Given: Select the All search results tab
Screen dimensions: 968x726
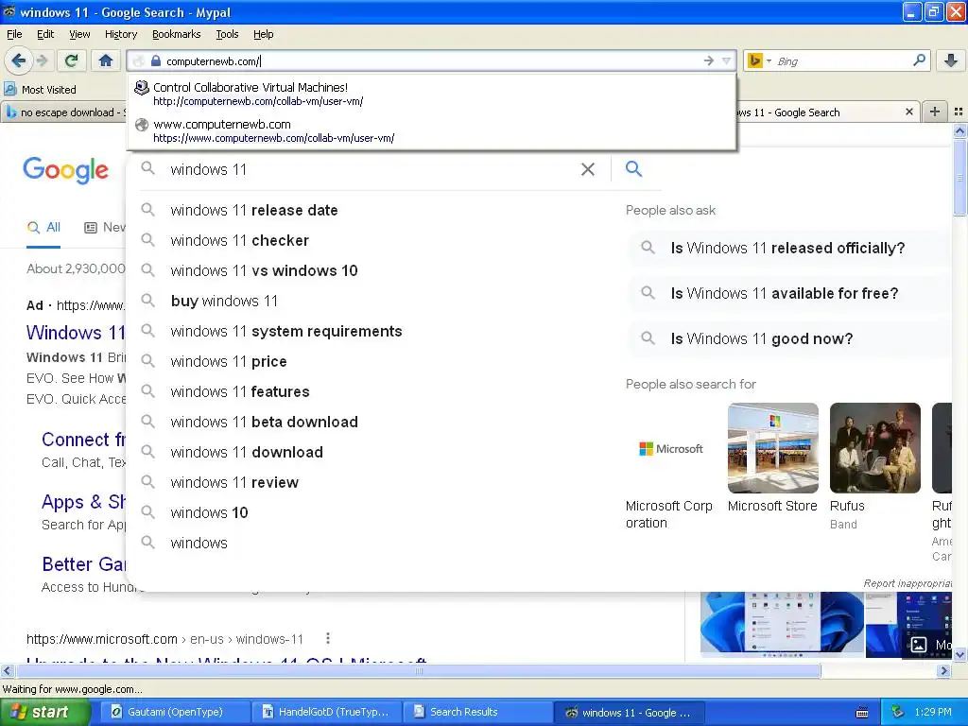Looking at the screenshot, I should click(x=43, y=227).
